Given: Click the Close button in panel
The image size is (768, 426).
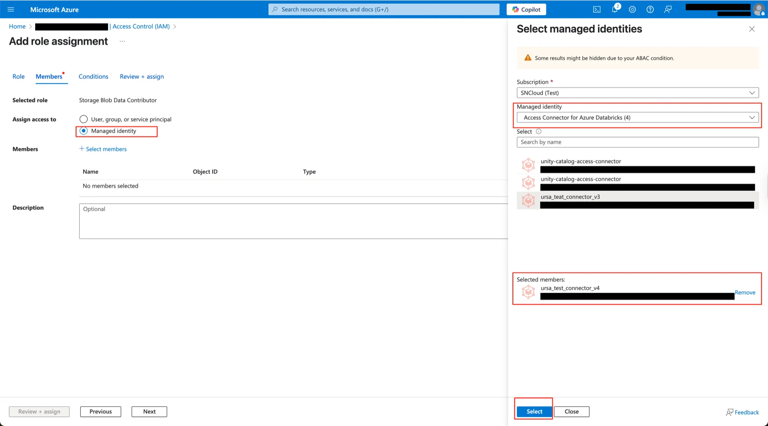Looking at the screenshot, I should [x=572, y=412].
